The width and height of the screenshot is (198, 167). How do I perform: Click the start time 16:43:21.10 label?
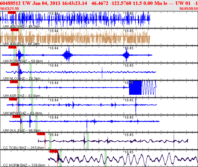[10, 9]
